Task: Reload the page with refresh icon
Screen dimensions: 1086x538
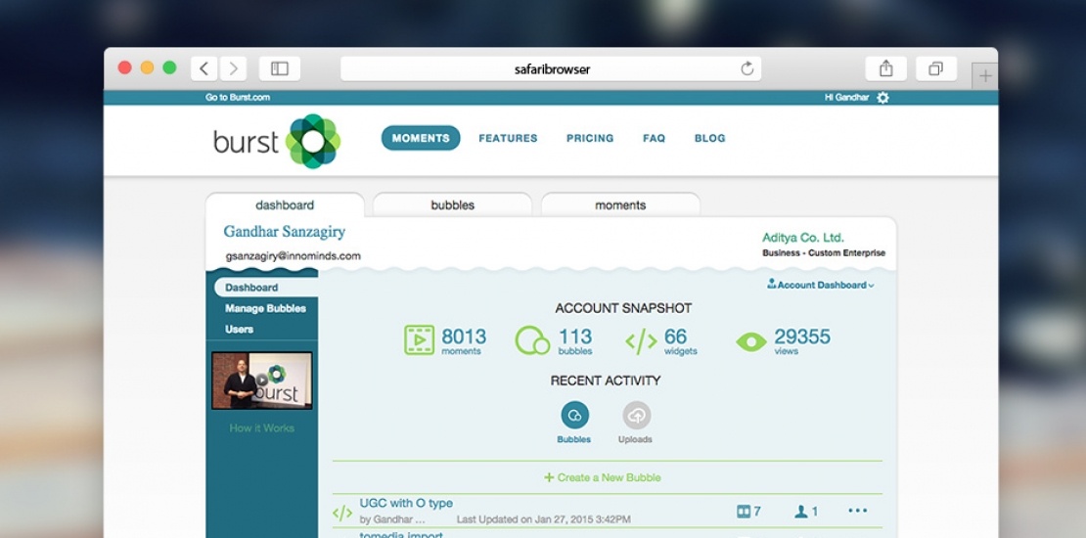Action: 747,68
